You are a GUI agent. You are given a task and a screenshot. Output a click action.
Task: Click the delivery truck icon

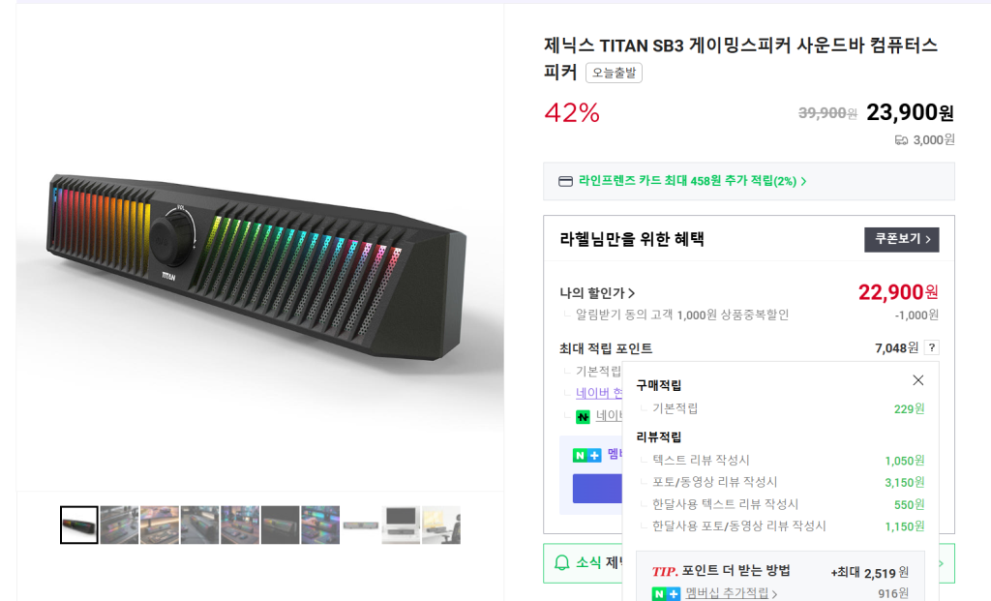902,139
